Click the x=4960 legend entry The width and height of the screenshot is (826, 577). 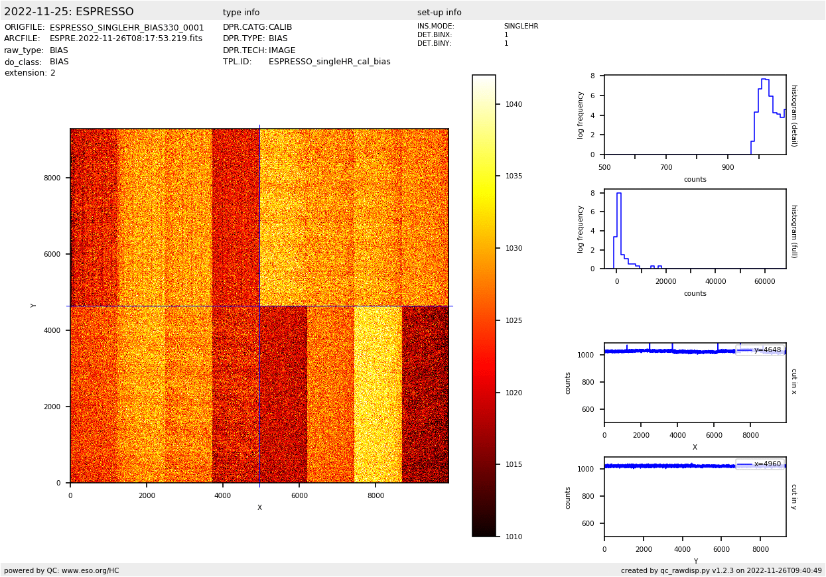click(760, 464)
